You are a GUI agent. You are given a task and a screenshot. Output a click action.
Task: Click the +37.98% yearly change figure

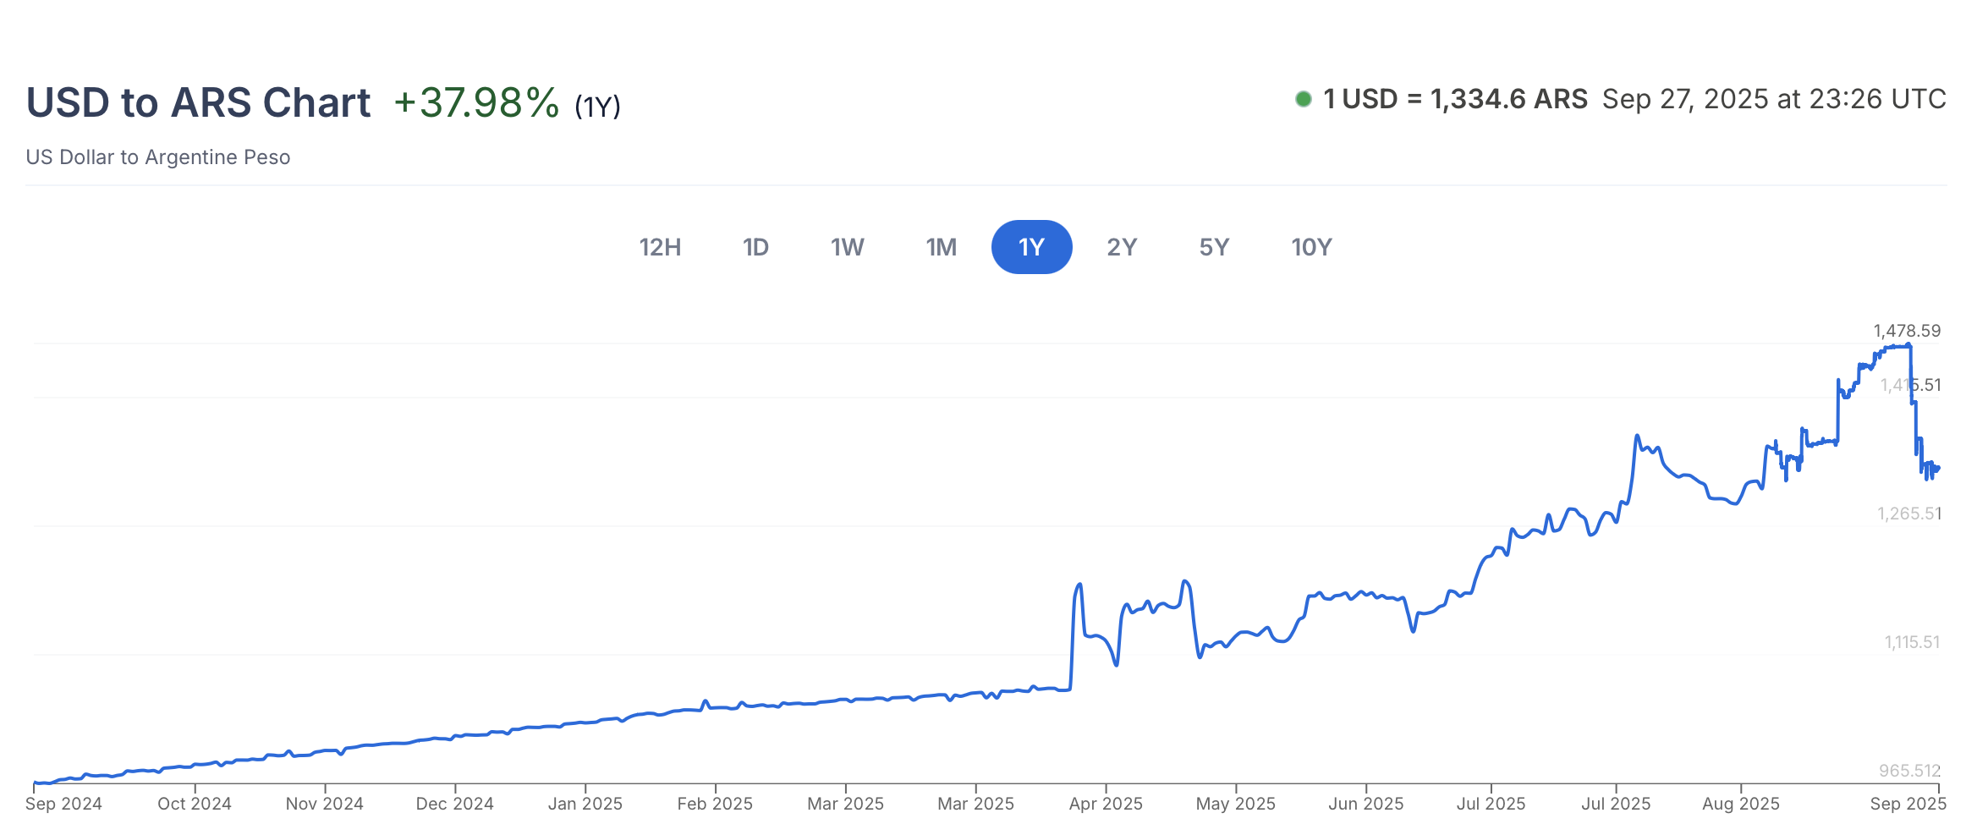coord(476,102)
